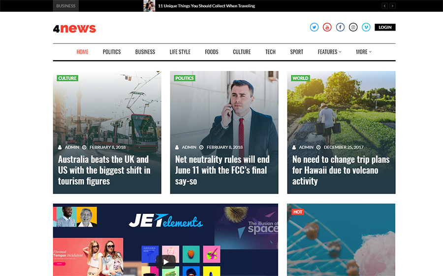This screenshot has height=276, width=443.
Task: Click ADMIN author on Net neutrality article
Action: 189,147
